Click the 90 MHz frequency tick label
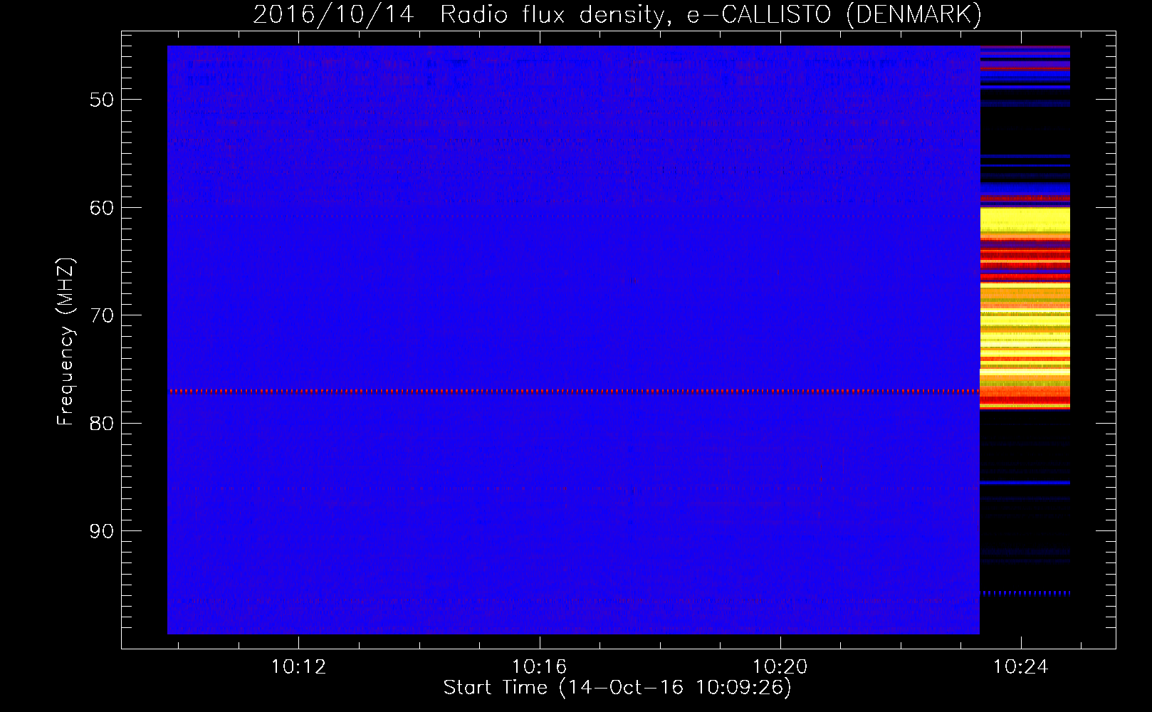Viewport: 1152px width, 712px height. (x=102, y=531)
